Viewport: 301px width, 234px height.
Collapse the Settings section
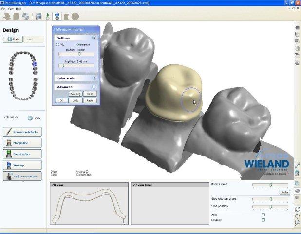click(94, 38)
